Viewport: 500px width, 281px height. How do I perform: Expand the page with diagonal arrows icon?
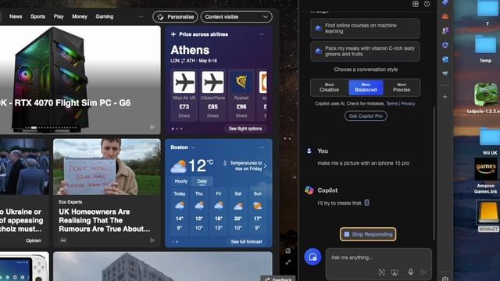click(x=288, y=262)
